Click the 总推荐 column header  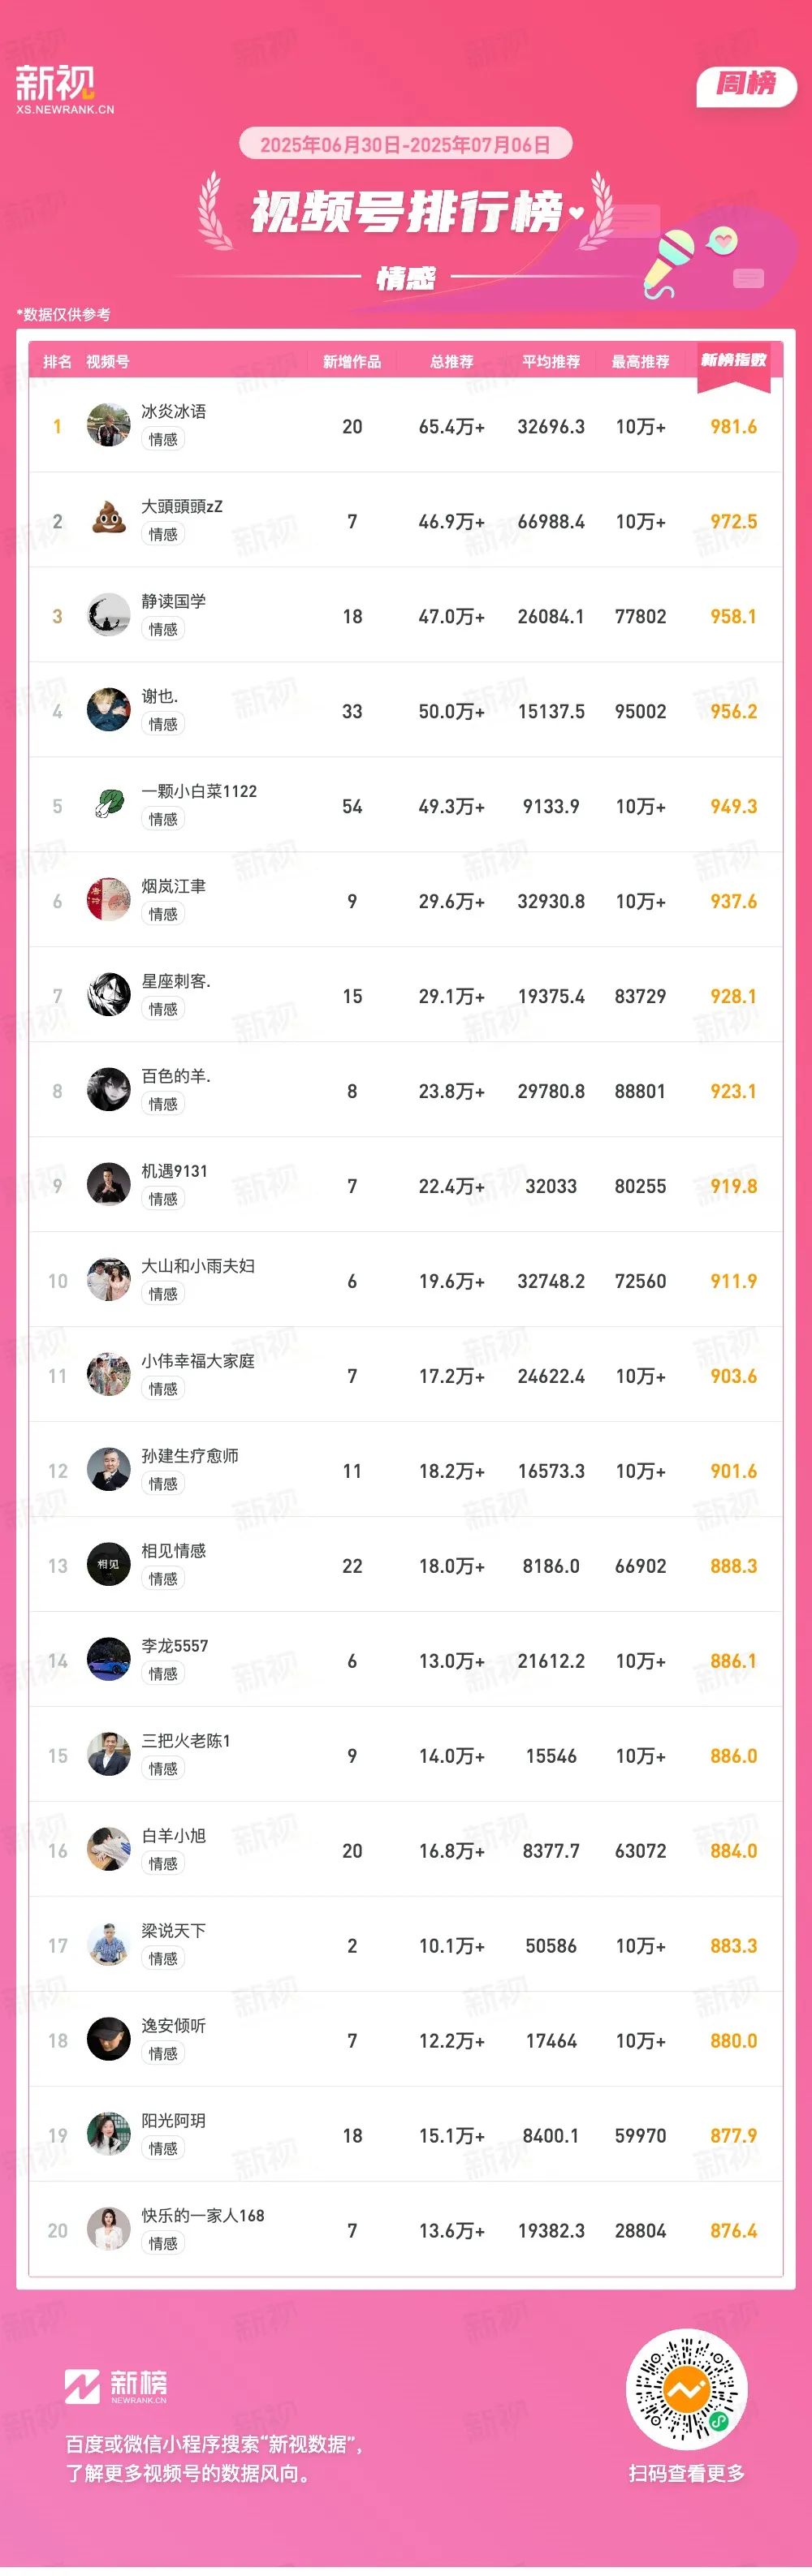pos(451,361)
